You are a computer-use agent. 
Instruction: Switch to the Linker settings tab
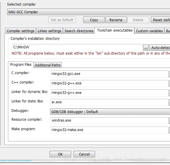pyautogui.click(x=50, y=31)
